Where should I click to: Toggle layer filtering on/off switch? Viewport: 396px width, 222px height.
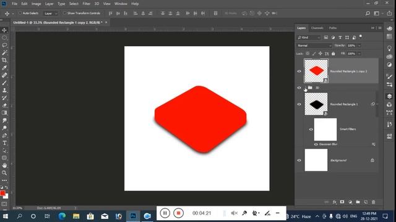[361, 36]
